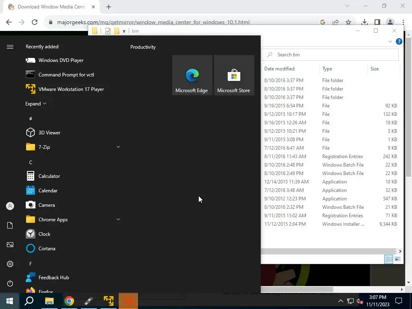Open Microsoft Store tile
This screenshot has height=309, width=412.
(234, 75)
